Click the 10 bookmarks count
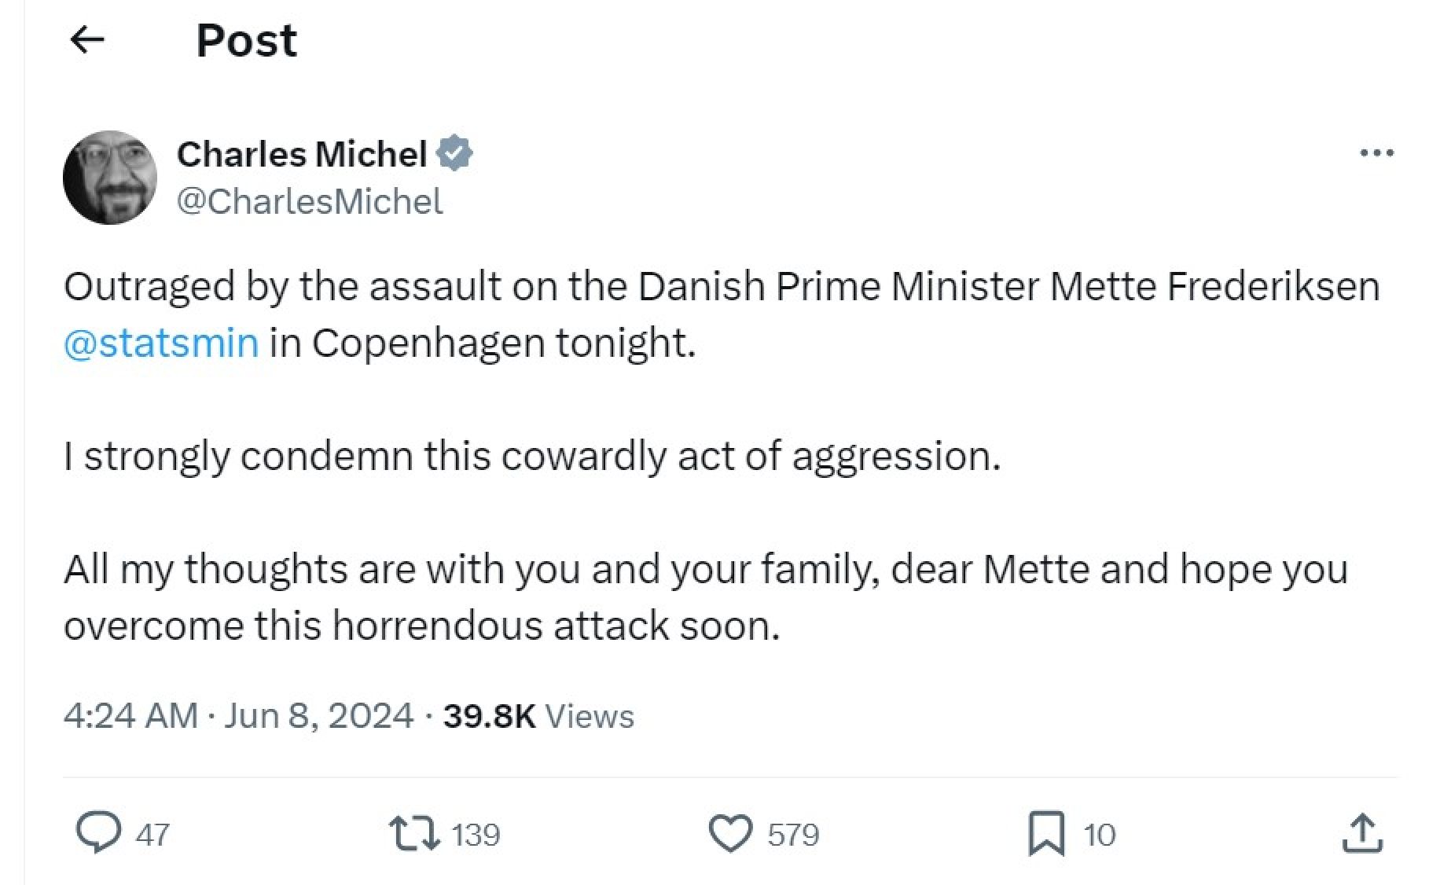Image resolution: width=1429 pixels, height=885 pixels. pyautogui.click(x=1099, y=835)
